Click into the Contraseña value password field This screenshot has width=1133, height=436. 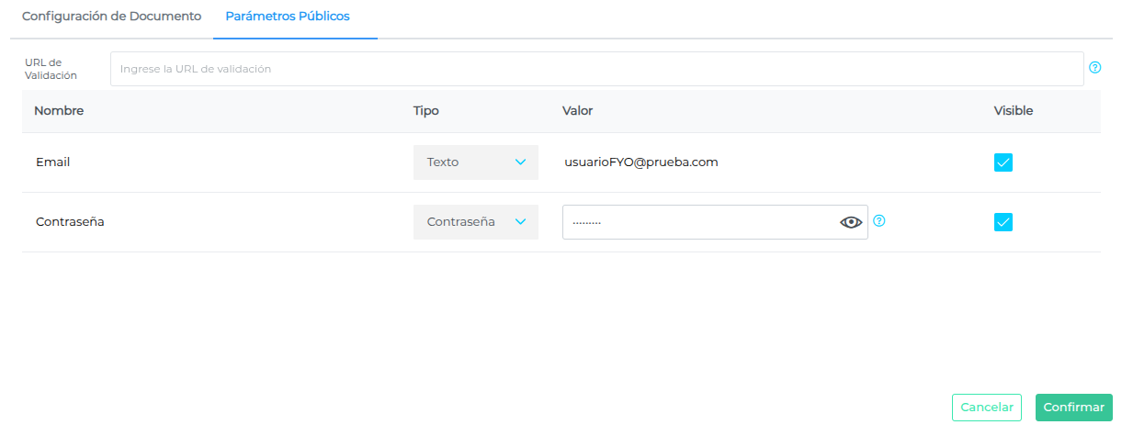pos(698,222)
